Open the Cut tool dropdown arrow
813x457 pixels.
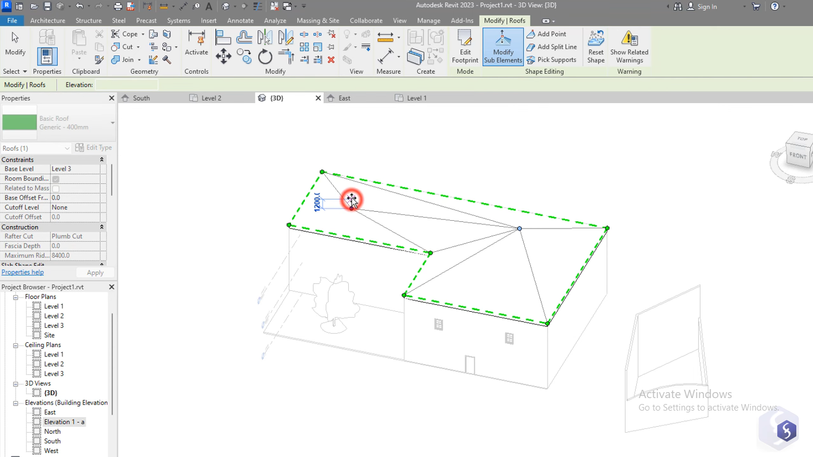[x=137, y=46]
